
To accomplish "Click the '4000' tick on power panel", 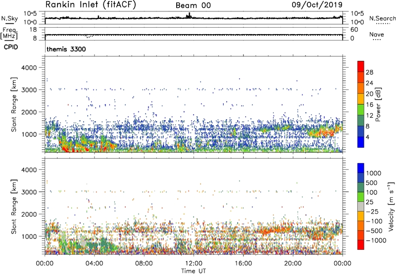I will [29, 68].
